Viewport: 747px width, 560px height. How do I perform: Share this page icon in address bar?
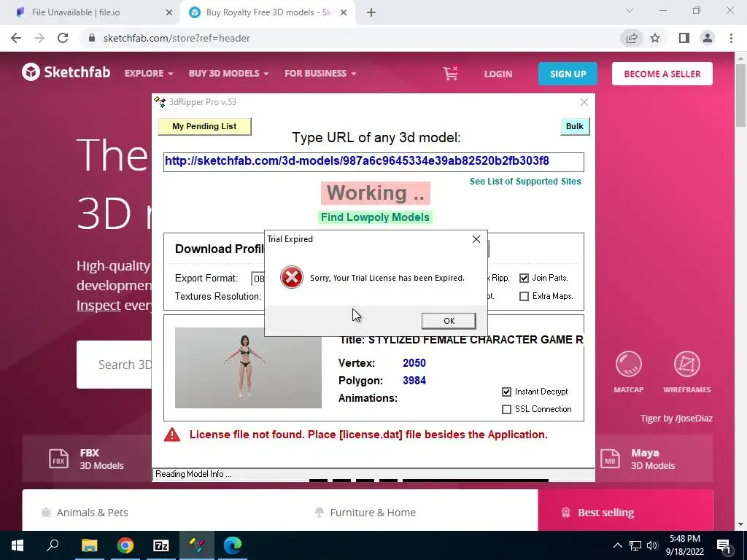point(632,38)
